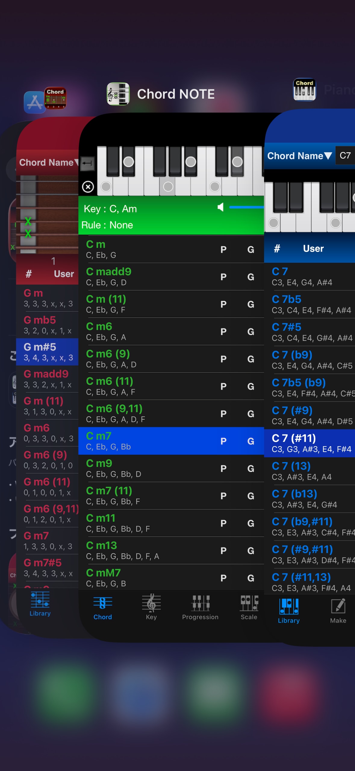This screenshot has height=771, width=355.
Task: Click the circled X clear button
Action: pyautogui.click(x=88, y=187)
